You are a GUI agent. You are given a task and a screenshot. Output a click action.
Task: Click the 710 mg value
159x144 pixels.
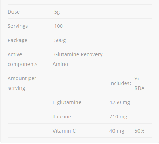click(x=118, y=117)
